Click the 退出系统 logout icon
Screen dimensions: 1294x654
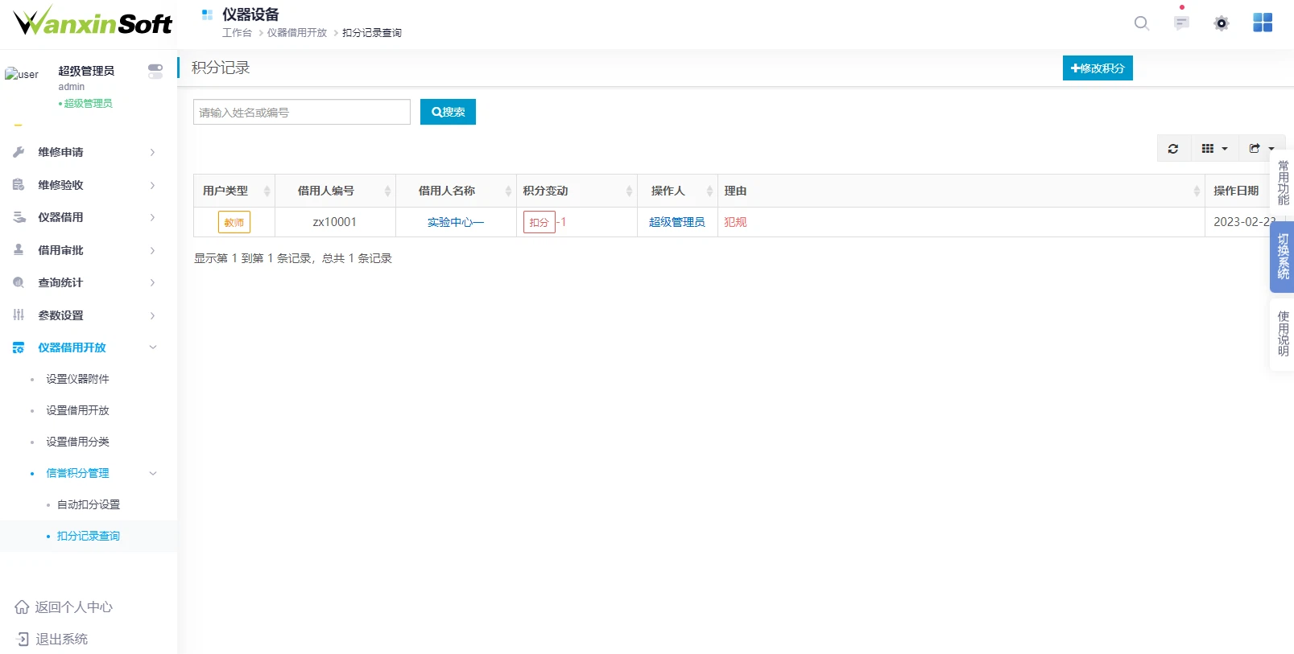[22, 639]
